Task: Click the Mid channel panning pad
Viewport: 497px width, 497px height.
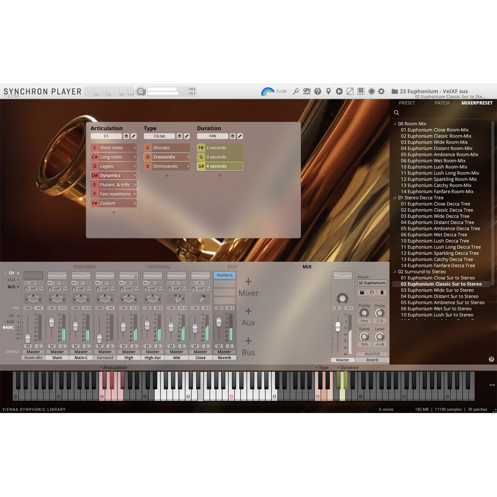Action: coord(176,298)
